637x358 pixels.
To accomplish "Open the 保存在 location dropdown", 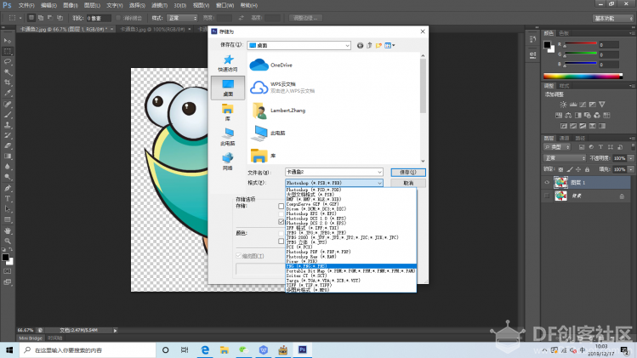I will [347, 46].
